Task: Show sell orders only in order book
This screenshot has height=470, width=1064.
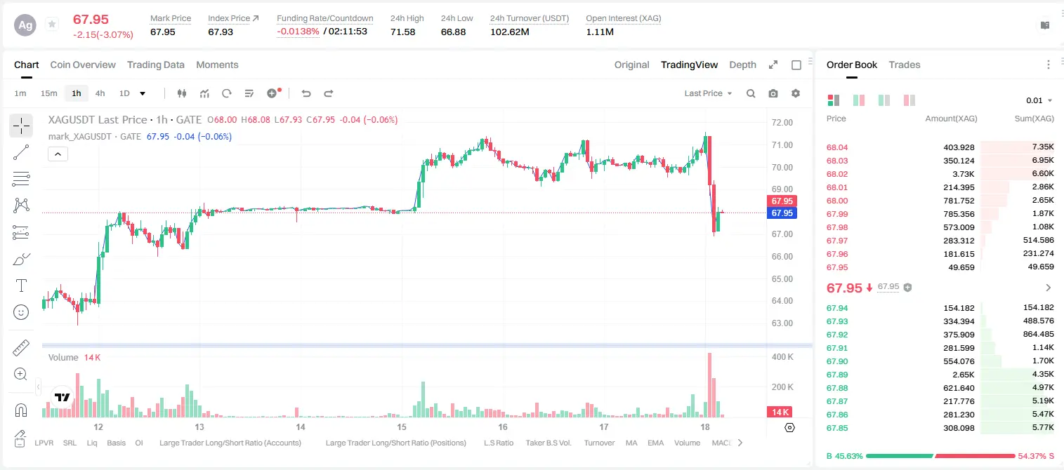Action: click(910, 100)
